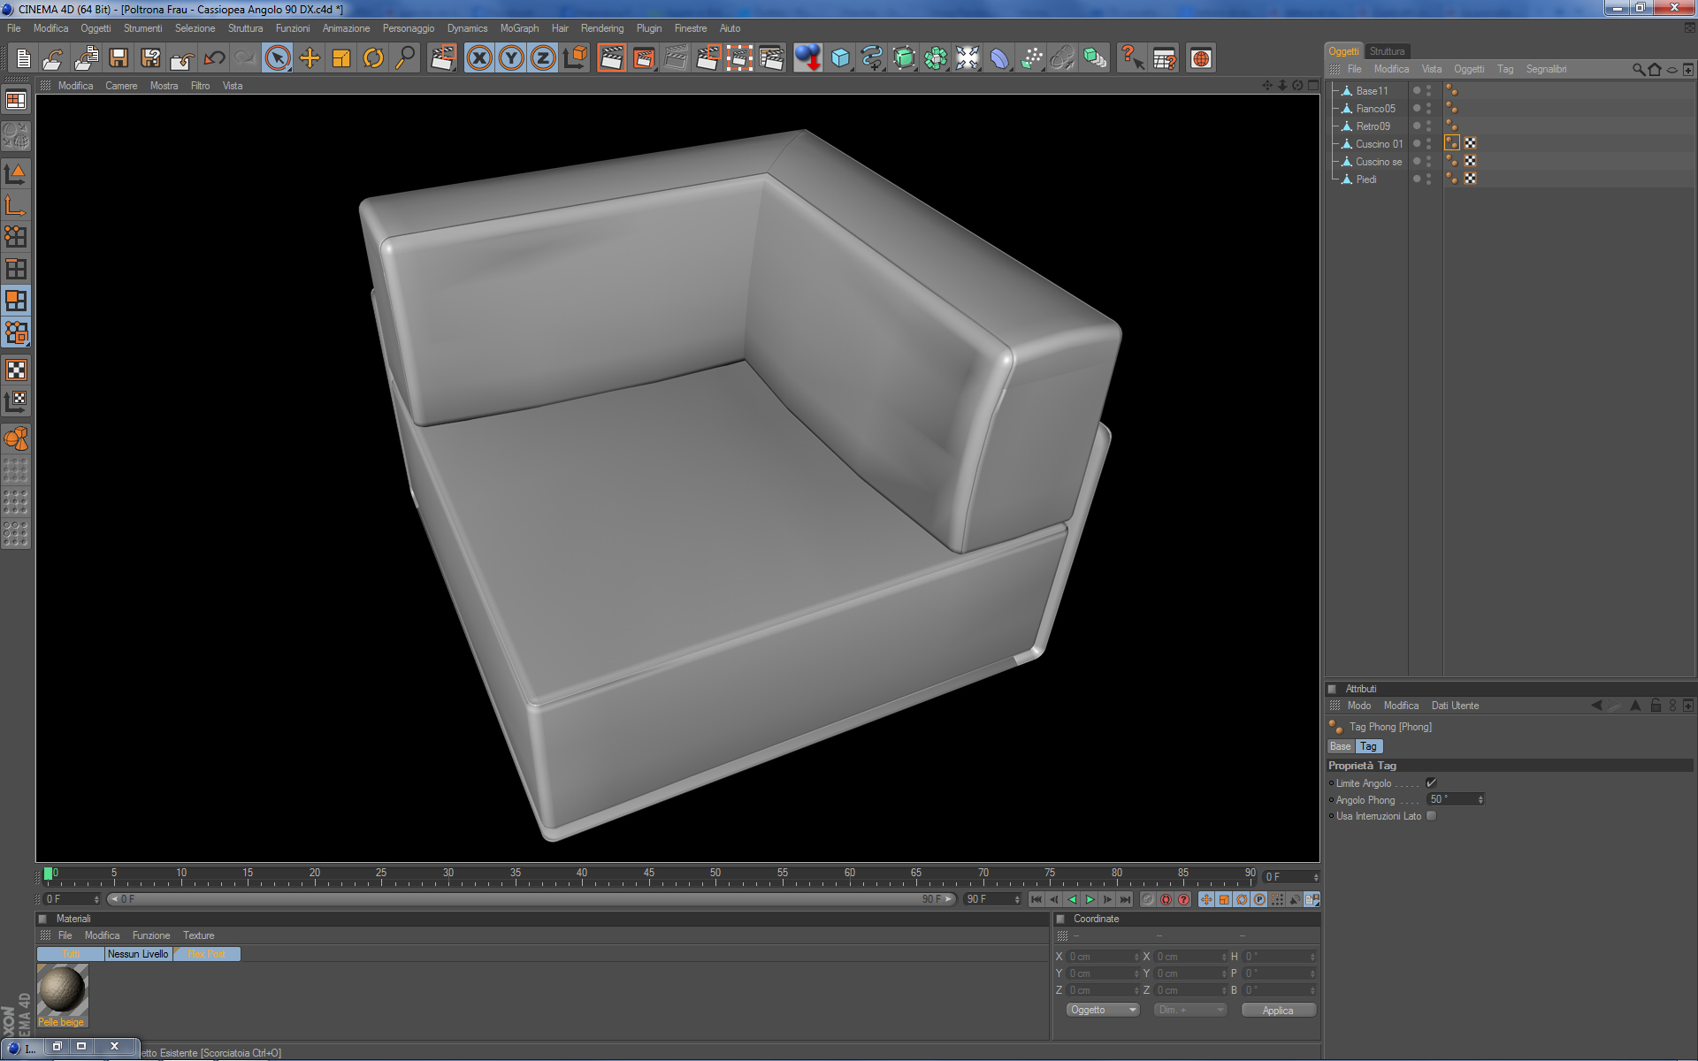Save the project with disk icon
The height and width of the screenshot is (1061, 1698).
click(119, 58)
